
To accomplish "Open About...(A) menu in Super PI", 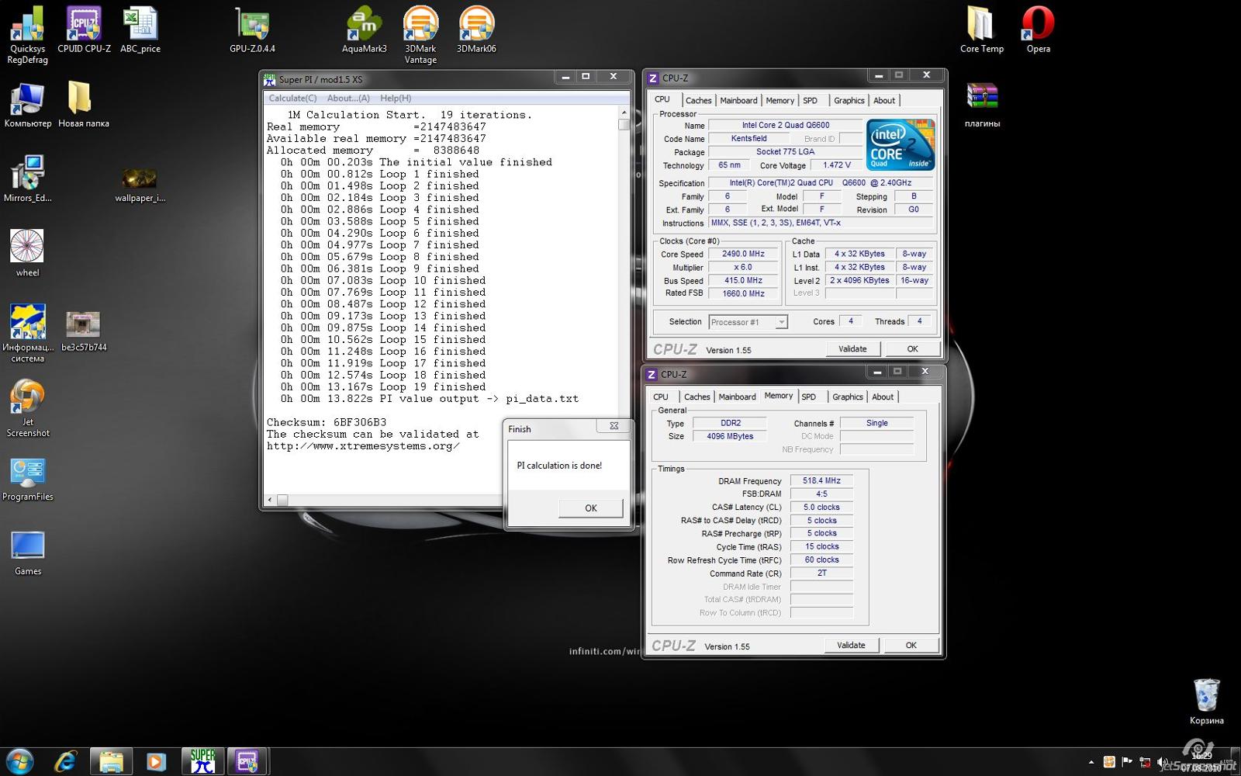I will [x=348, y=99].
